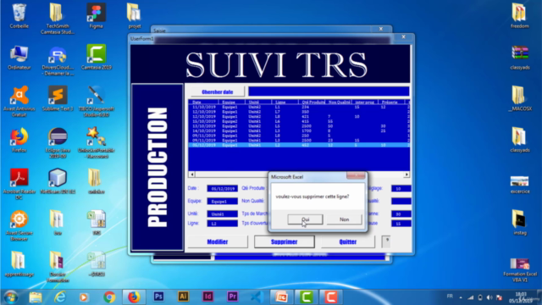Open the TIBCO Jaspersoft Studio shortcut
The image size is (542, 305).
coord(96,102)
